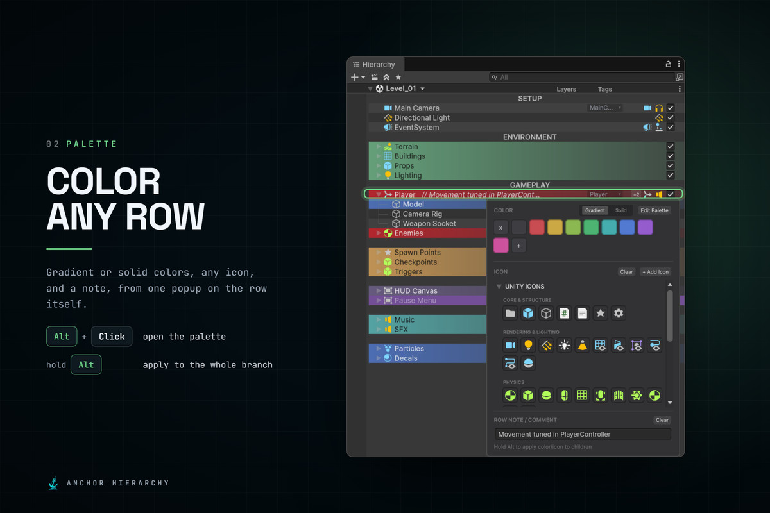Disable the EventSystem checkbox
This screenshot has height=513, width=770.
point(671,128)
